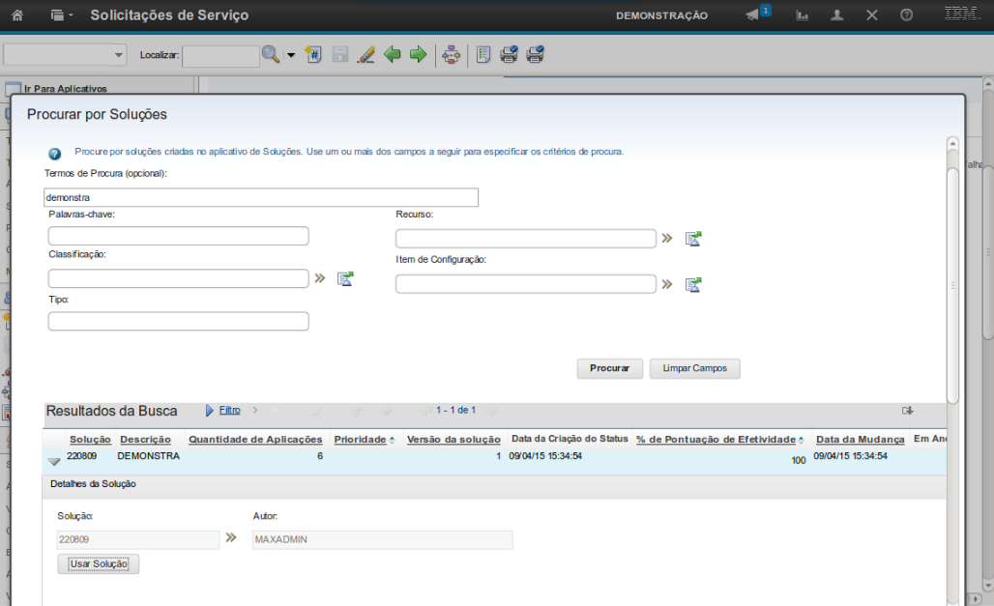This screenshot has height=606, width=994.
Task: Open the reports bar chart icon
Action: tap(803, 15)
